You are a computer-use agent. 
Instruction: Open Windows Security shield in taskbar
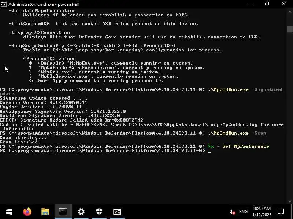coord(99,212)
